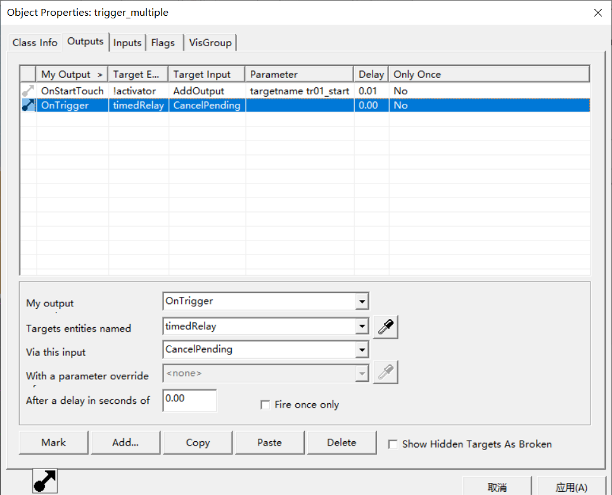Toggle Show Hidden Targets As Broken
The height and width of the screenshot is (495, 612).
point(393,444)
